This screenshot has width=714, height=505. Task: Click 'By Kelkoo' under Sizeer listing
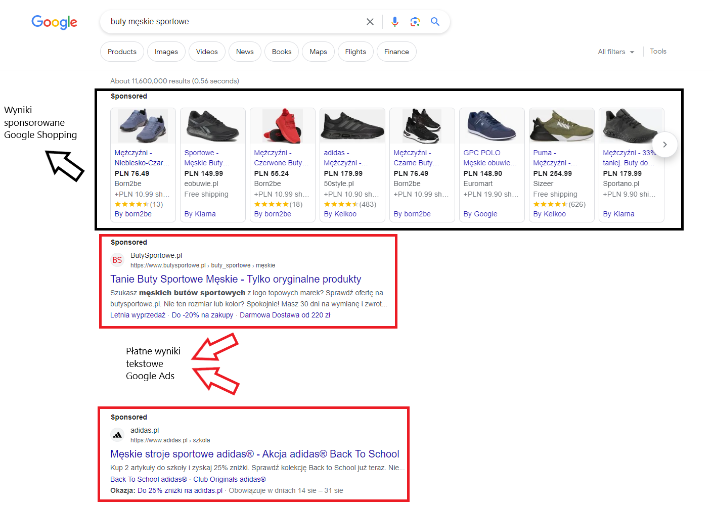pyautogui.click(x=549, y=214)
